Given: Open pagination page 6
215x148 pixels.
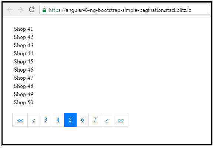Looking at the screenshot, I should (x=83, y=120).
